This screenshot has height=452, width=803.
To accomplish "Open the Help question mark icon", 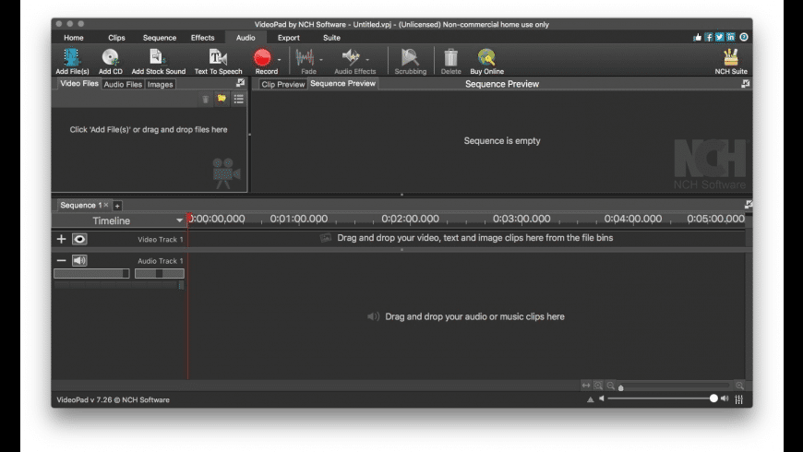I will 744,37.
